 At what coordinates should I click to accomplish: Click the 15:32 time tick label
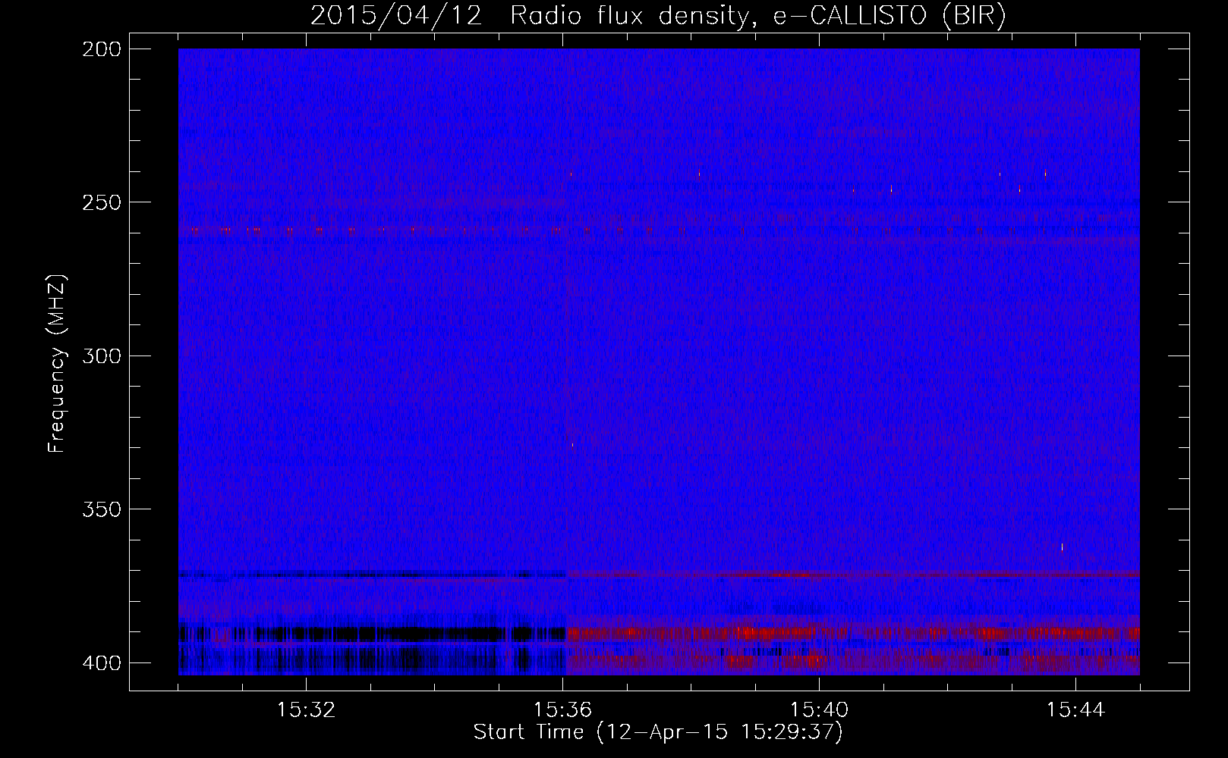(306, 710)
